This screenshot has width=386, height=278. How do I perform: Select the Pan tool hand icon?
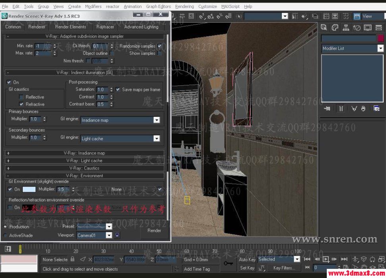364,266
